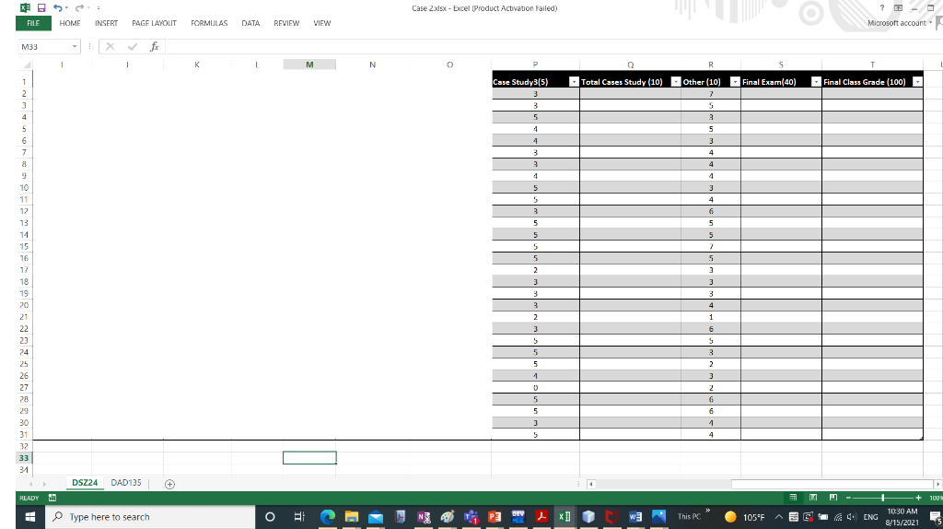The height and width of the screenshot is (529, 943).
Task: Switch to Page Layout view in the status bar
Action: 813,498
